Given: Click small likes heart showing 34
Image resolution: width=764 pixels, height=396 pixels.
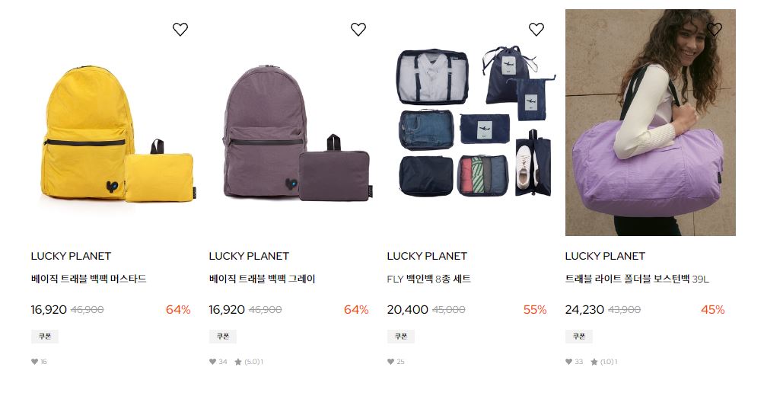Looking at the screenshot, I should coord(212,362).
